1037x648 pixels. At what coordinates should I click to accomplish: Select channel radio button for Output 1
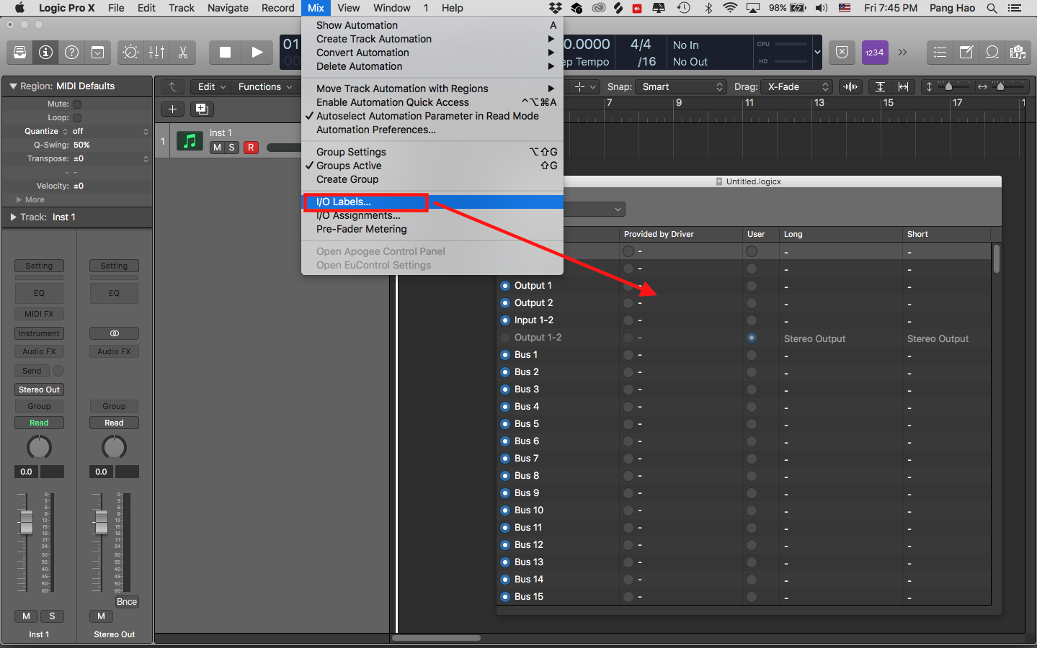pos(505,286)
